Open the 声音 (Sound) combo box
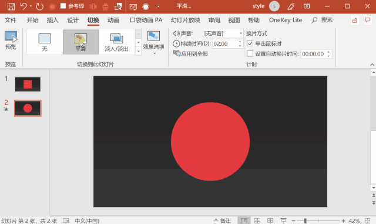 click(x=223, y=33)
